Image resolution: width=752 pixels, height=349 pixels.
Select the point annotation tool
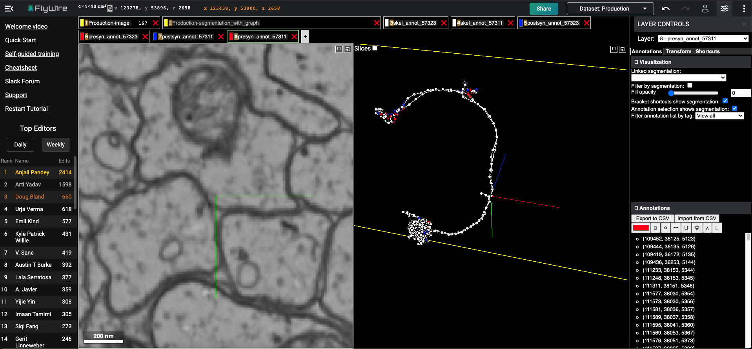click(x=665, y=228)
